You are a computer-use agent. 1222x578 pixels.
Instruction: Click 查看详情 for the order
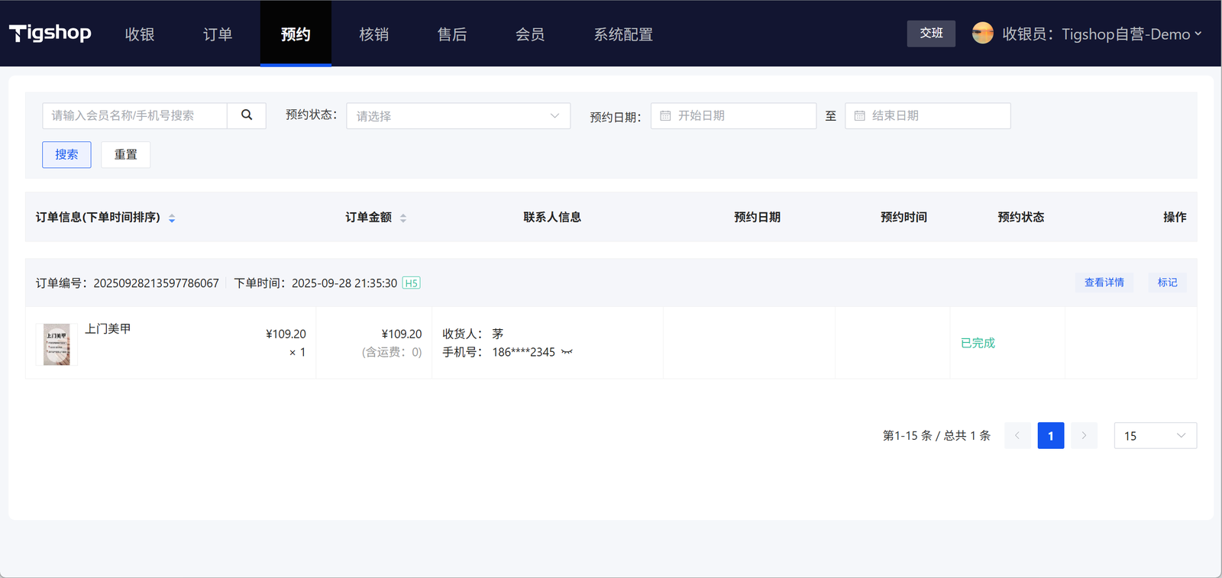point(1104,283)
